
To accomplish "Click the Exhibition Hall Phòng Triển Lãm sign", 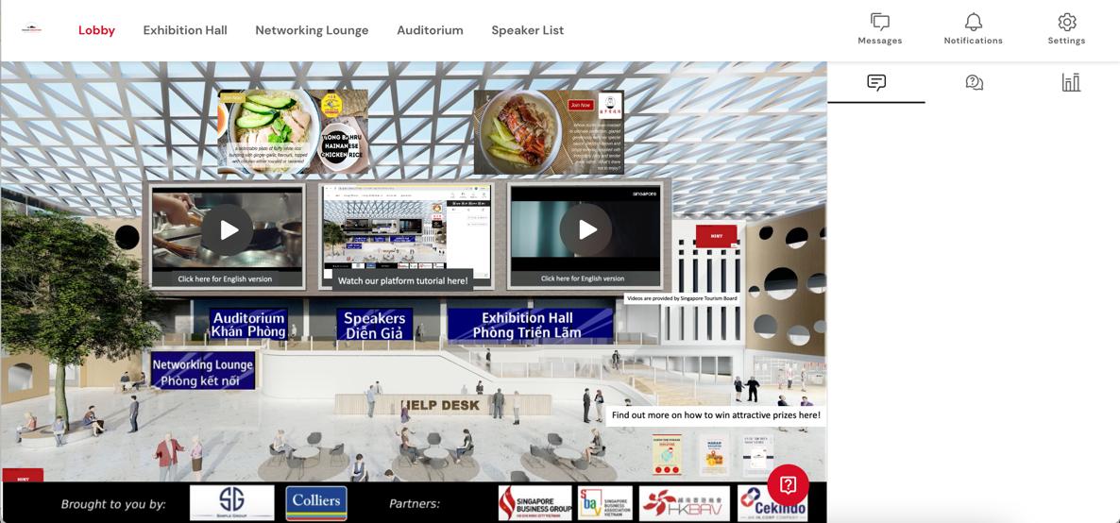I will tap(530, 325).
